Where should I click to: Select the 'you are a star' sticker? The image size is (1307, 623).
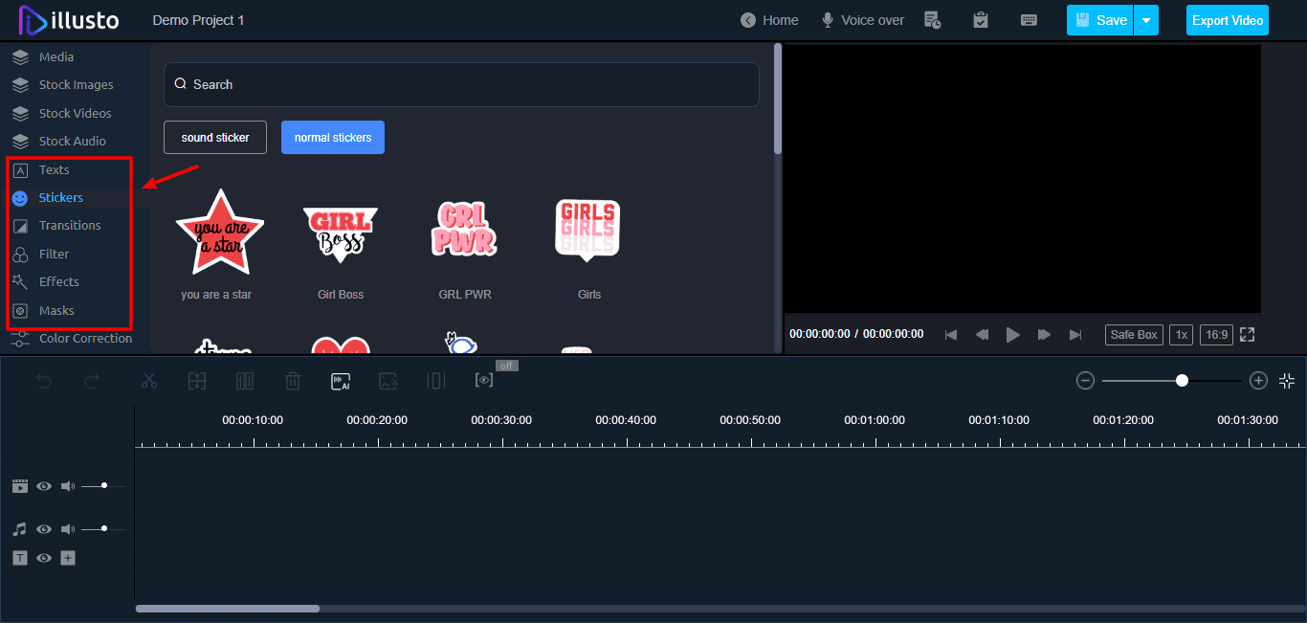[x=219, y=233]
